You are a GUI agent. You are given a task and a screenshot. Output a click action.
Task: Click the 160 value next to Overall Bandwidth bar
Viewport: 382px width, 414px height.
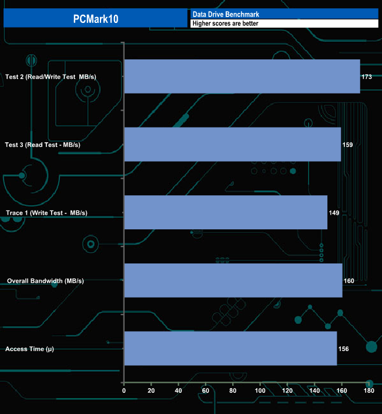click(x=349, y=281)
